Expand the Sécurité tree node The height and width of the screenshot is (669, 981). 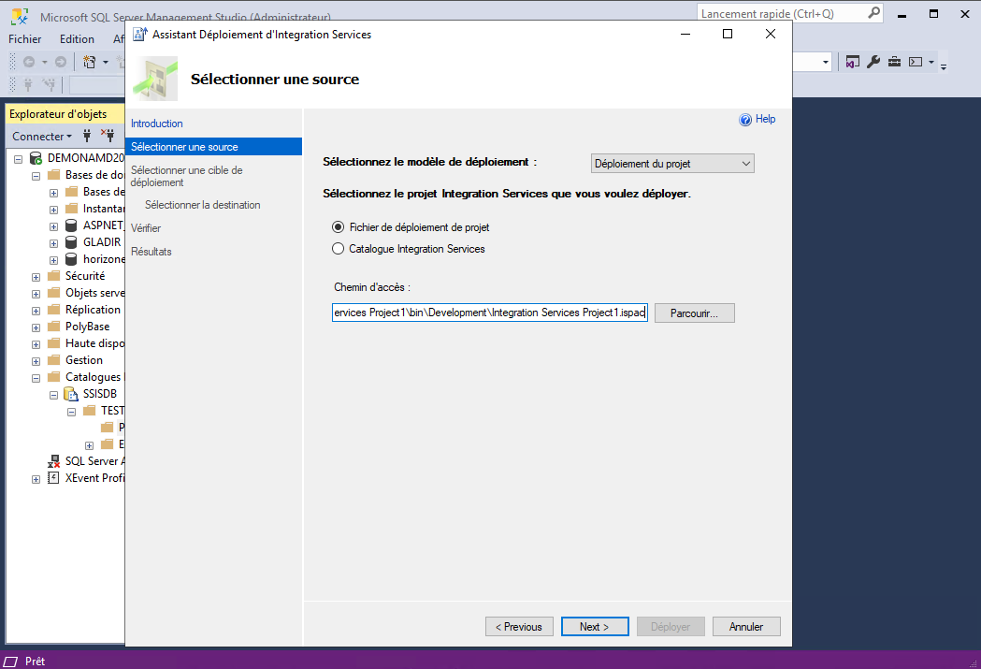point(36,277)
